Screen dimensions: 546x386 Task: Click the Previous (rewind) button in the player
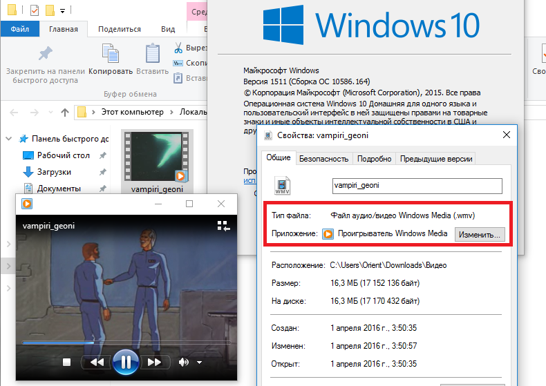pos(97,363)
